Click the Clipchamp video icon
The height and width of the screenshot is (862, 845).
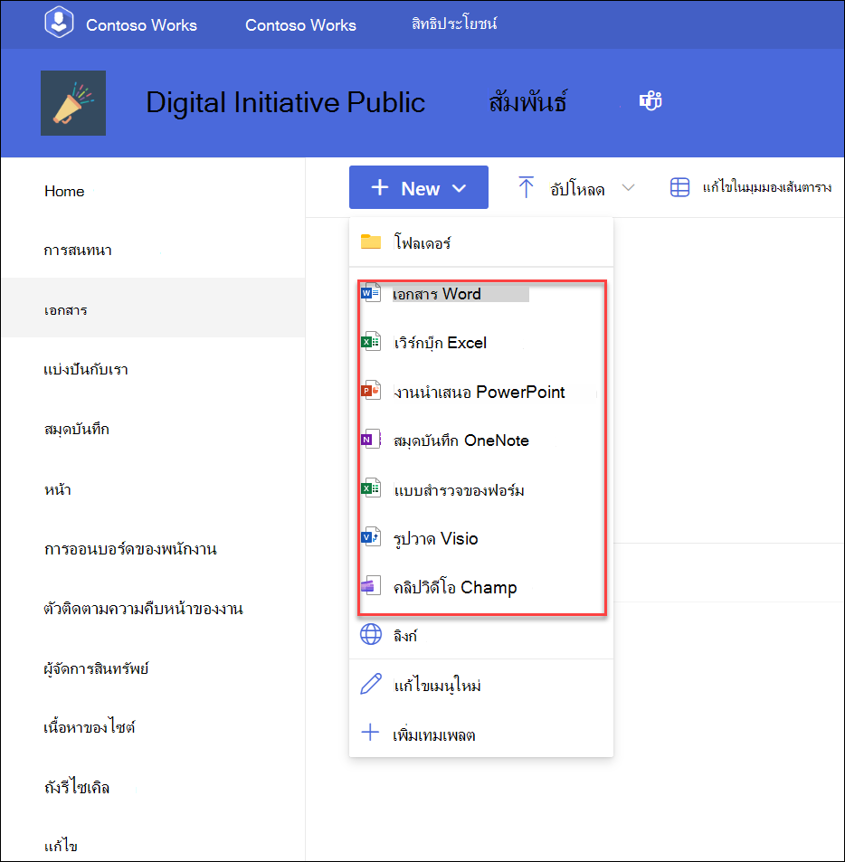click(371, 585)
